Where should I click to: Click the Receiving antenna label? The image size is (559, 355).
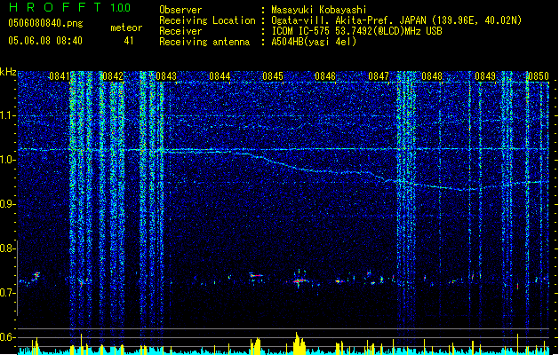[204, 42]
